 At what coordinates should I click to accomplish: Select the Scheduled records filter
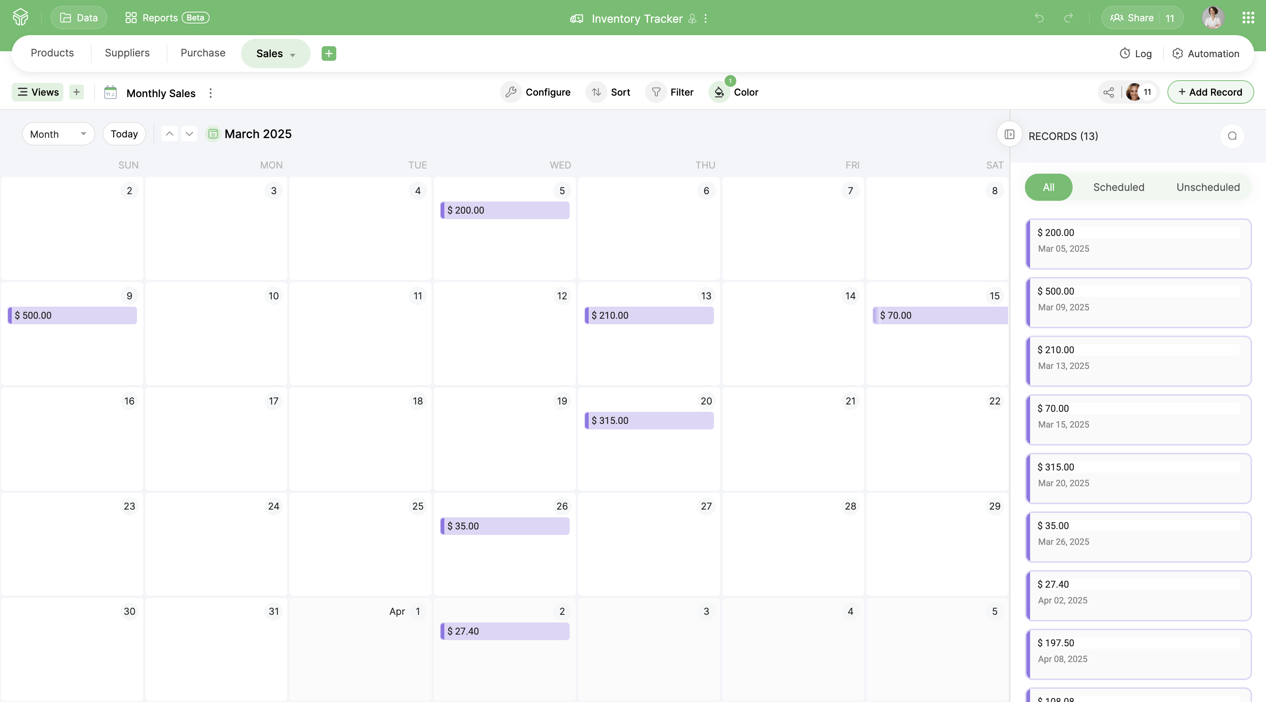pyautogui.click(x=1119, y=187)
